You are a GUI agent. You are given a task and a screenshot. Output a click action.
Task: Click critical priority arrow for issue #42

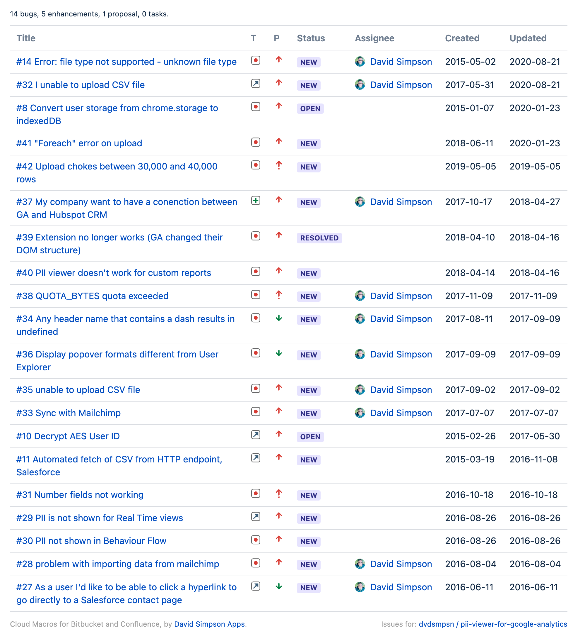point(279,165)
